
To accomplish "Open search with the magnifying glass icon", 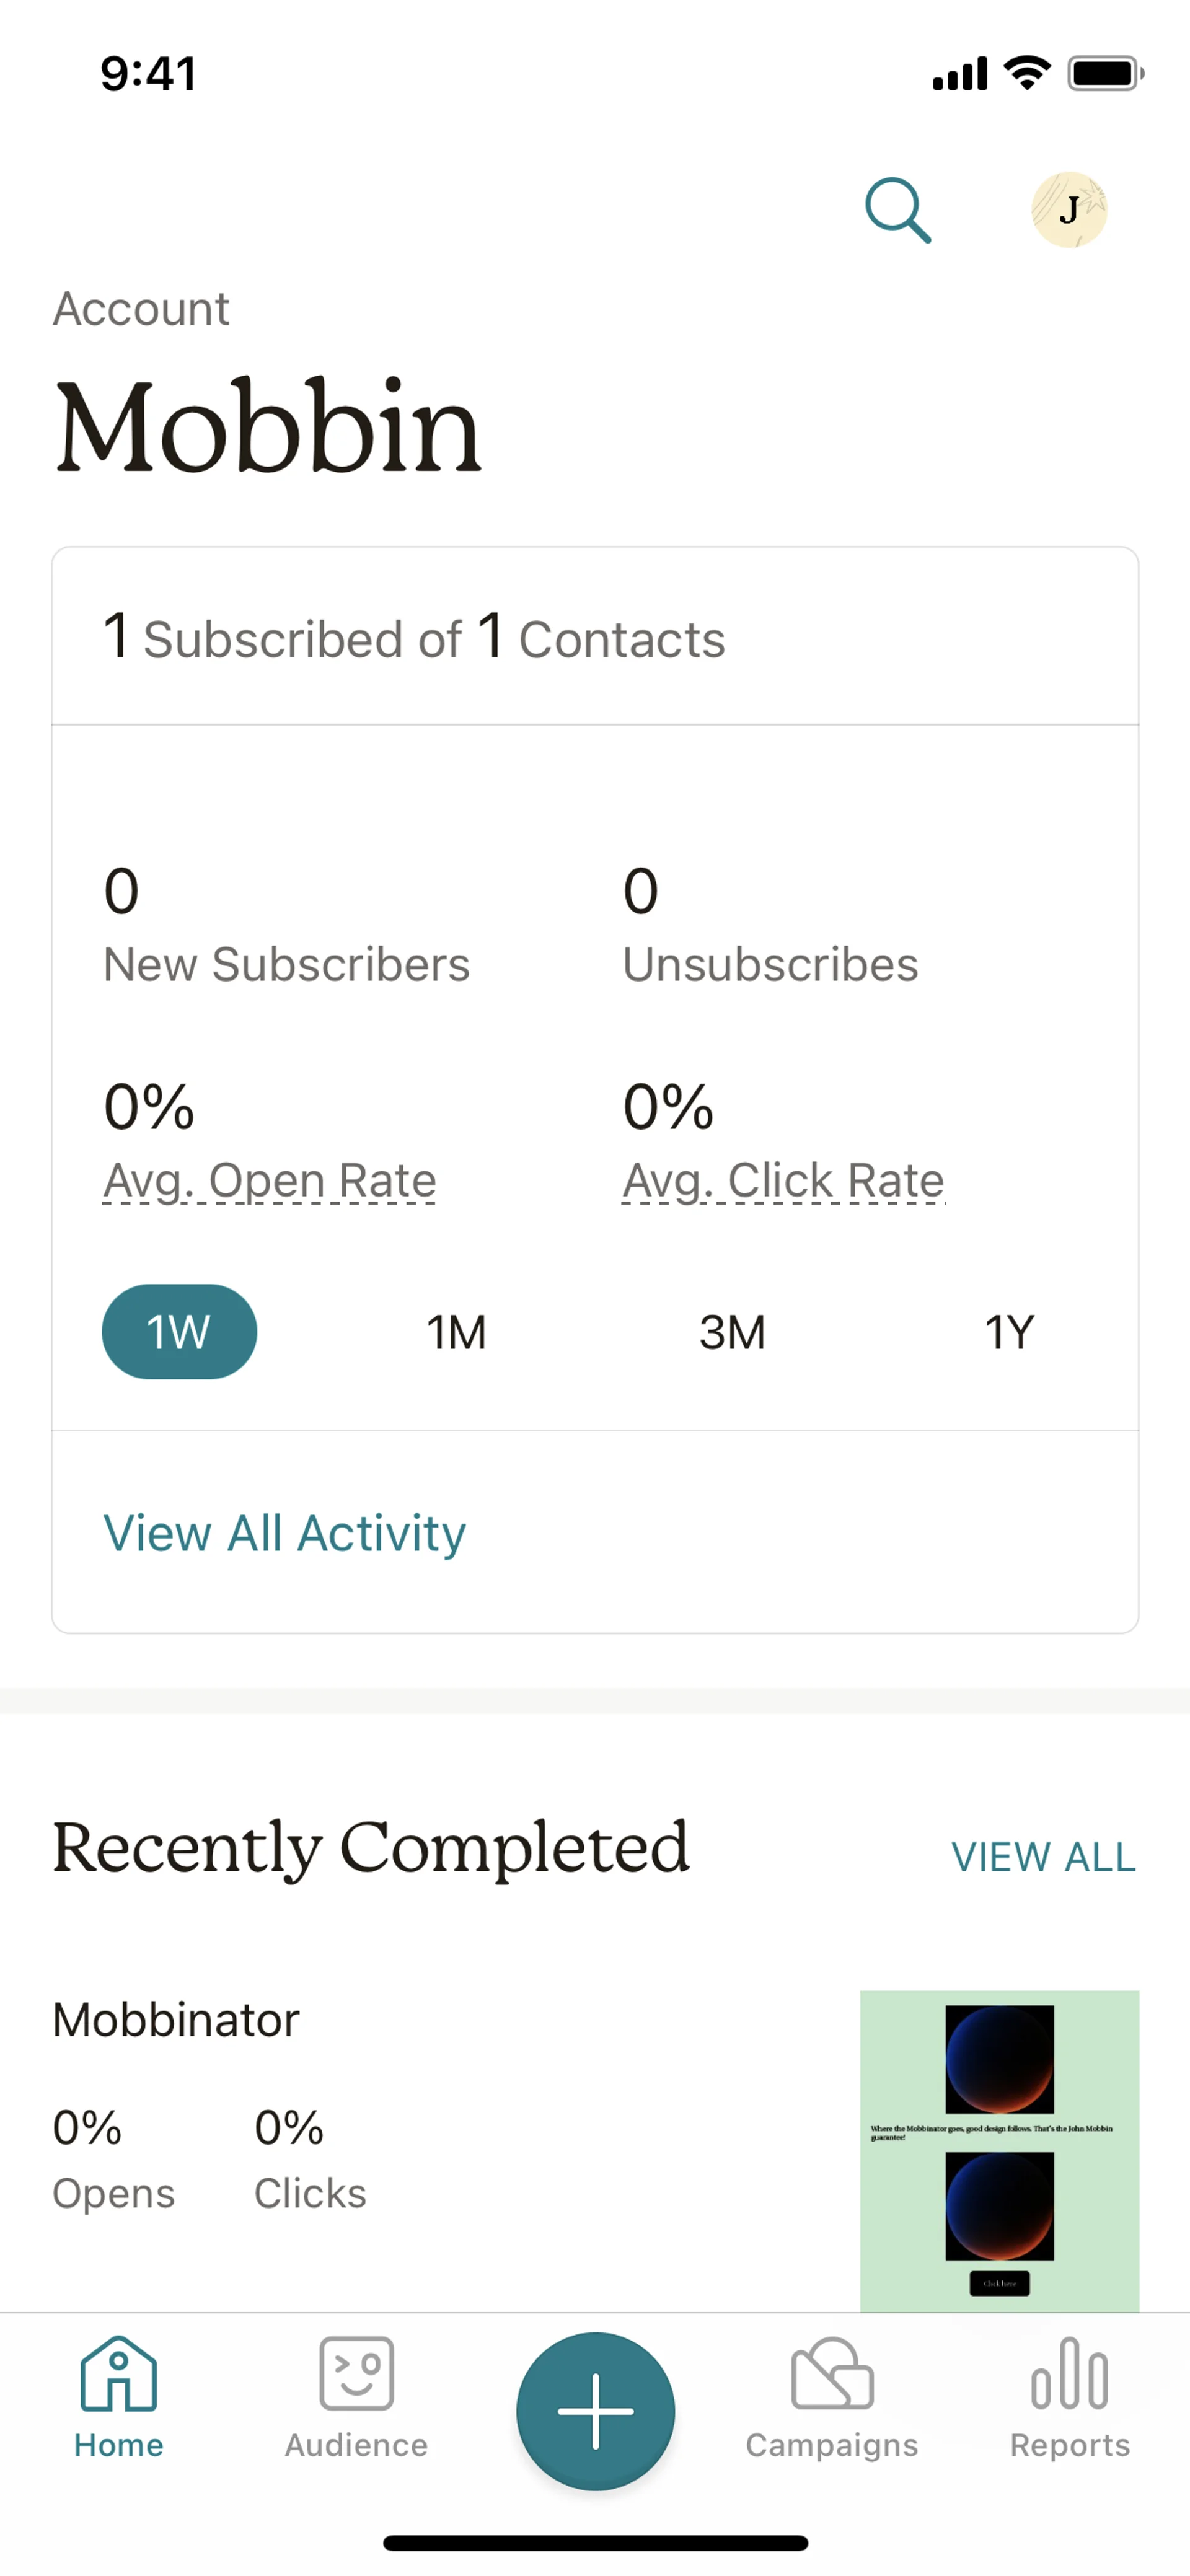I will [x=897, y=210].
